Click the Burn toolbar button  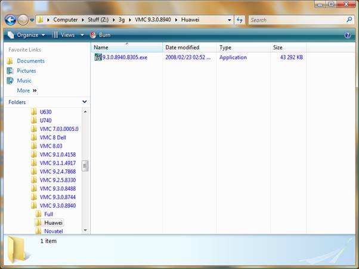coord(100,35)
